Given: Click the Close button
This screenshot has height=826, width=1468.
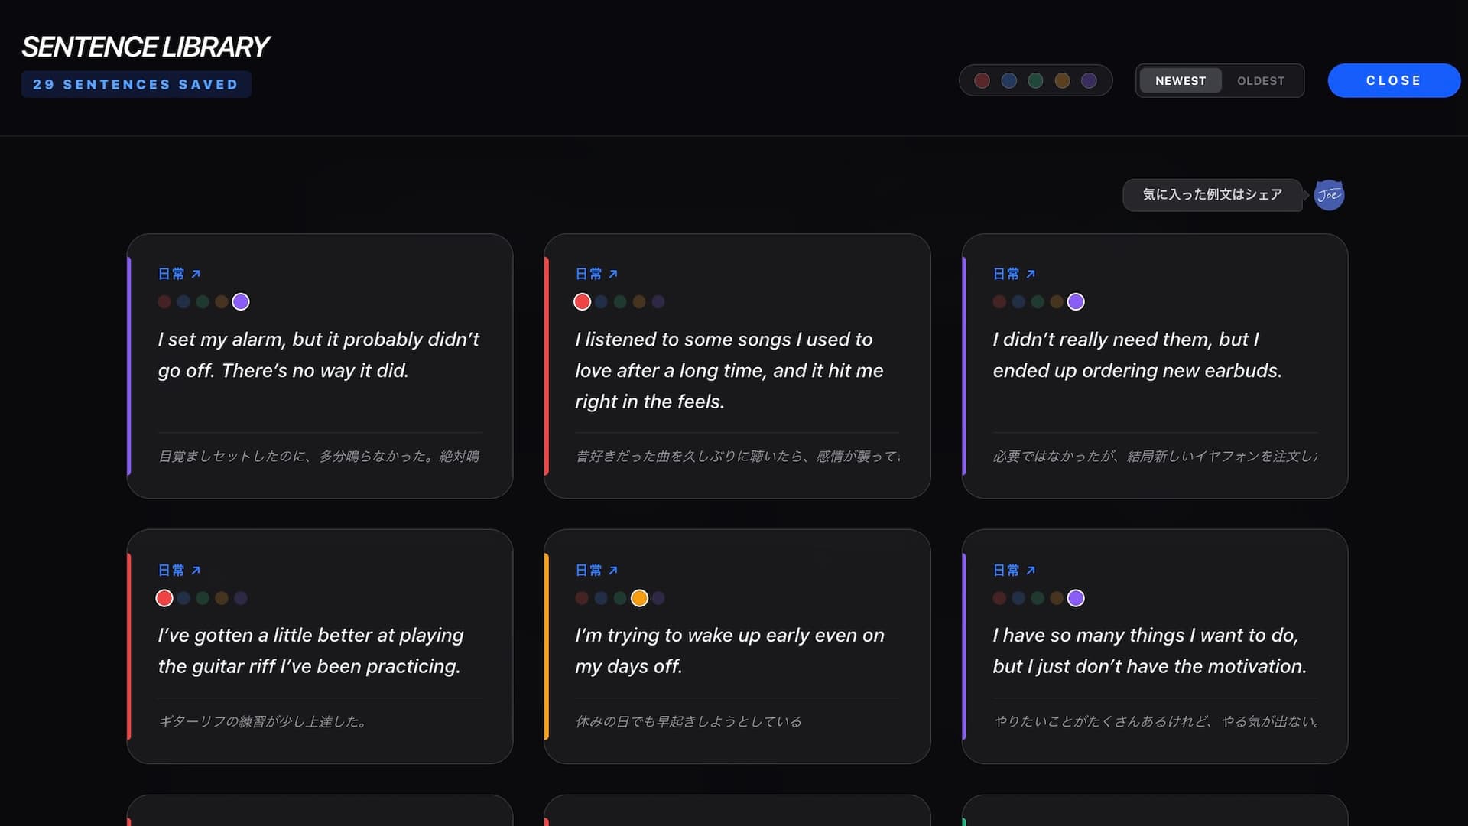Looking at the screenshot, I should click(x=1393, y=80).
